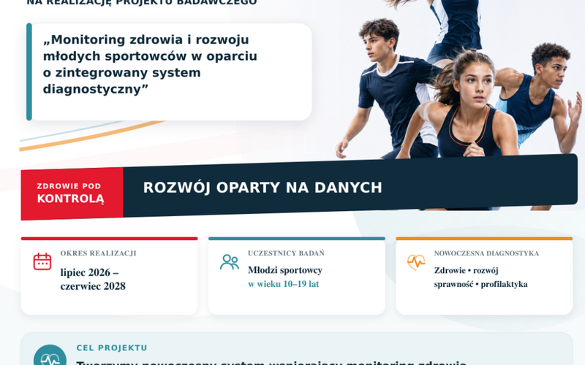Click the ROZWÓJ OPARTY NA DANYCH banner text
The width and height of the screenshot is (585, 365).
tap(263, 188)
